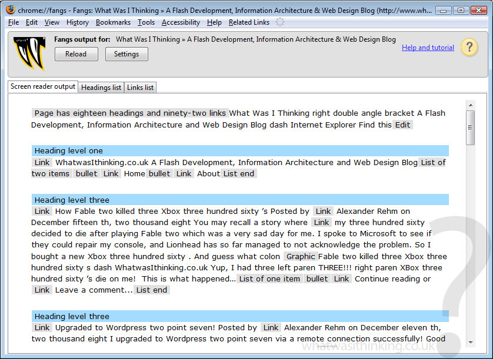Image resolution: width=493 pixels, height=359 pixels.
Task: Click "Heading level three" above the Wordpress post
Action: (x=240, y=316)
